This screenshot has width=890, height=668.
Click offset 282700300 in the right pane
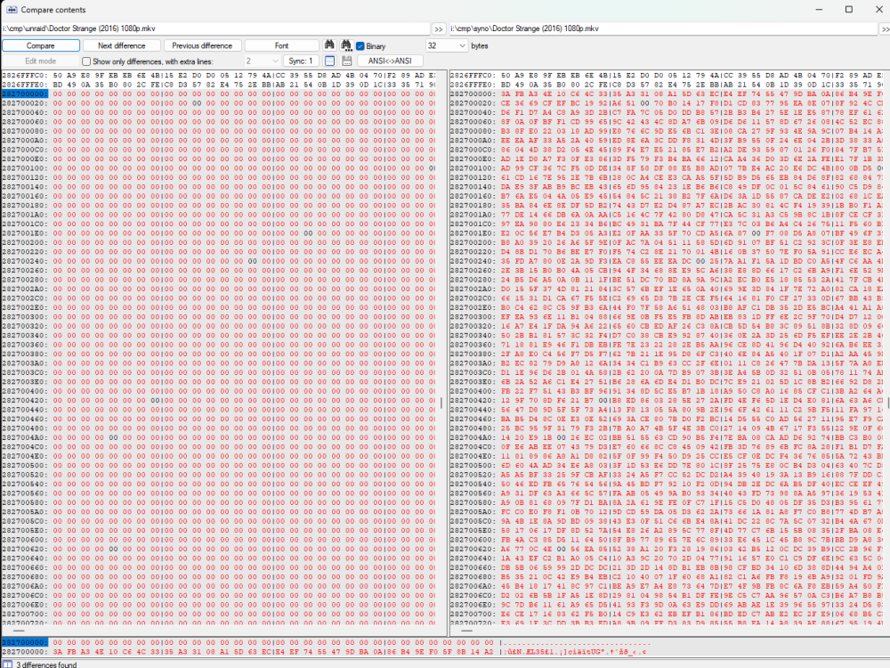tap(473, 316)
